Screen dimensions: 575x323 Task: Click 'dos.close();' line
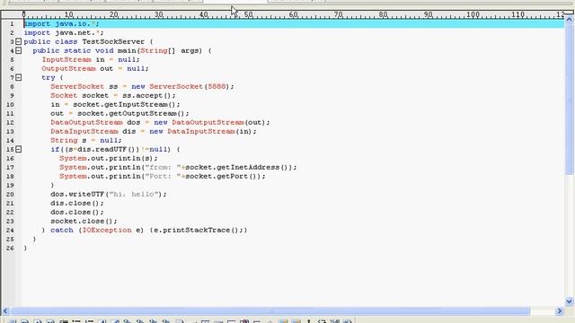77,212
